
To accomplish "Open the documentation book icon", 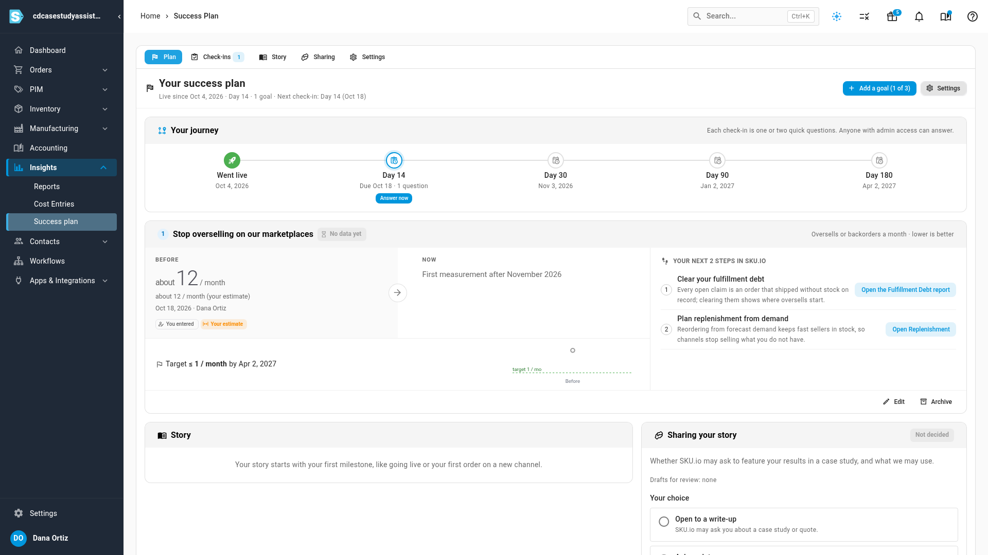I will point(946,16).
